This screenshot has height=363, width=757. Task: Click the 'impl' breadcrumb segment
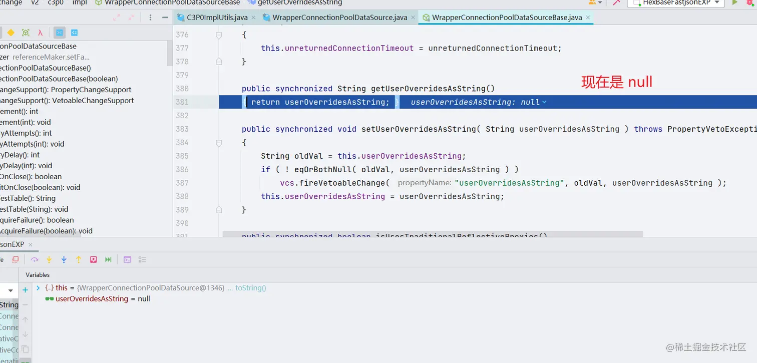80,3
